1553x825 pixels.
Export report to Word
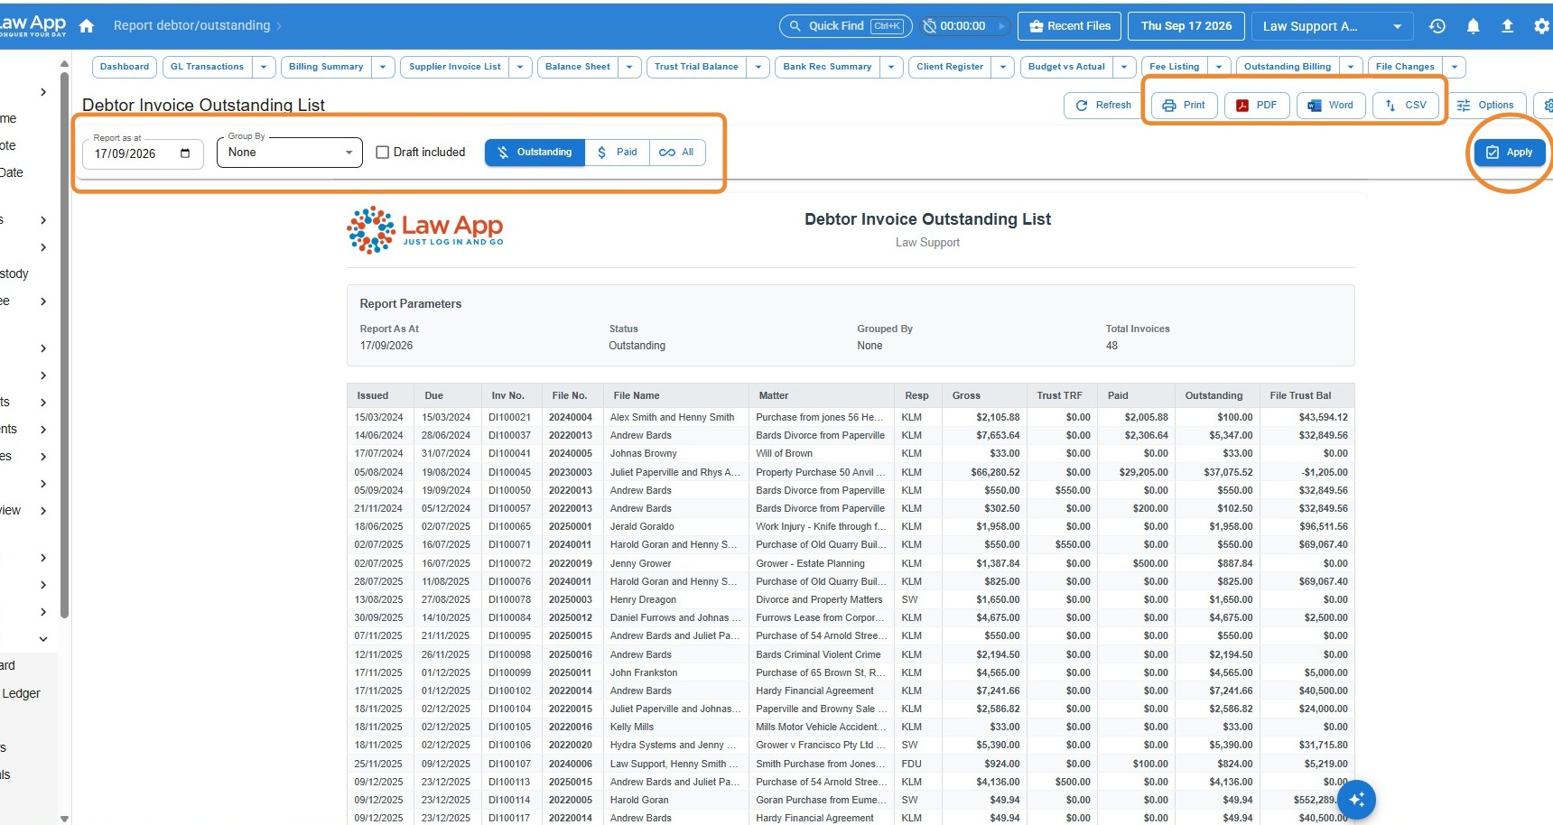click(x=1331, y=105)
